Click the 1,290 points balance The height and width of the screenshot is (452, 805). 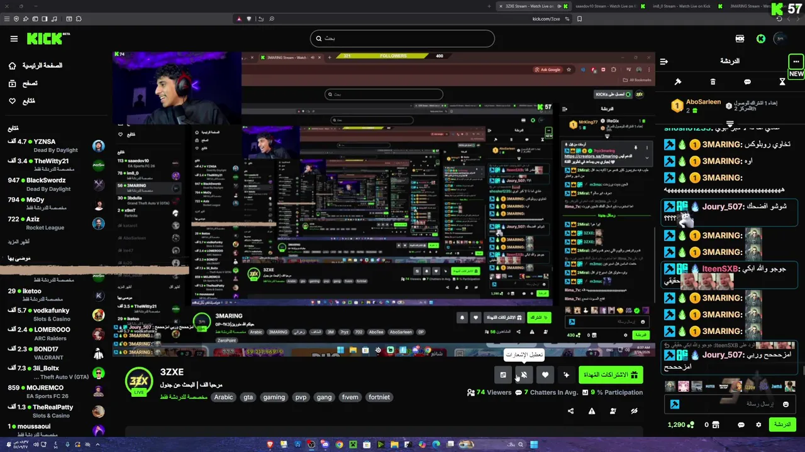681,425
